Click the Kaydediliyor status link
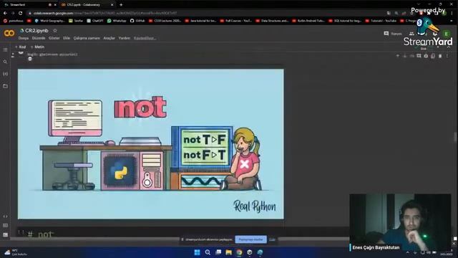Viewport: 458px width, 258px height. (145, 38)
